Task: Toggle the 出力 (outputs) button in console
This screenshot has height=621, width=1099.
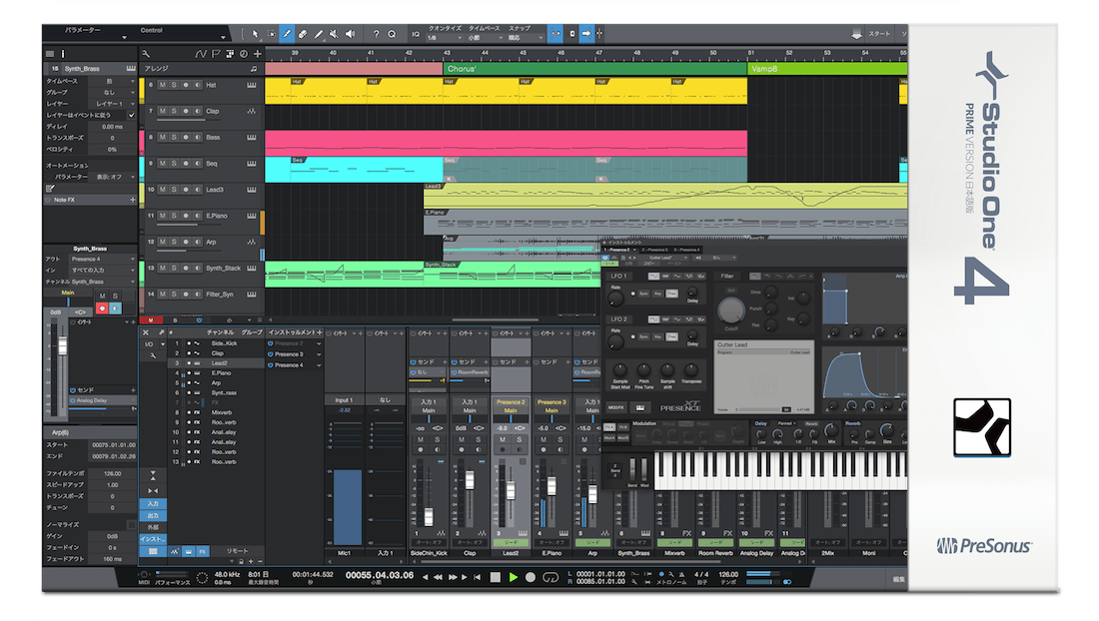Action: (153, 516)
